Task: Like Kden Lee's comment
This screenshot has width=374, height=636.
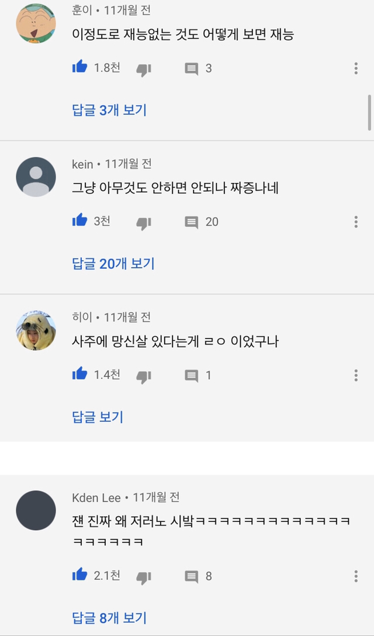Action: tap(79, 575)
